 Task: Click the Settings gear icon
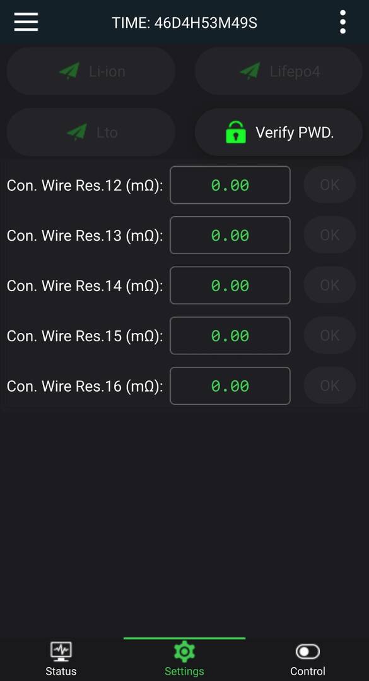tap(184, 651)
